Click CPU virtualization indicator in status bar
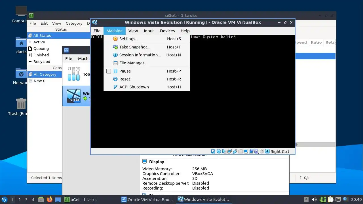The image size is (363, 204). pyautogui.click(x=256, y=151)
